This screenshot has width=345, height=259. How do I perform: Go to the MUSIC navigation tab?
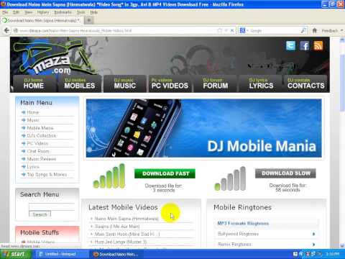point(125,83)
